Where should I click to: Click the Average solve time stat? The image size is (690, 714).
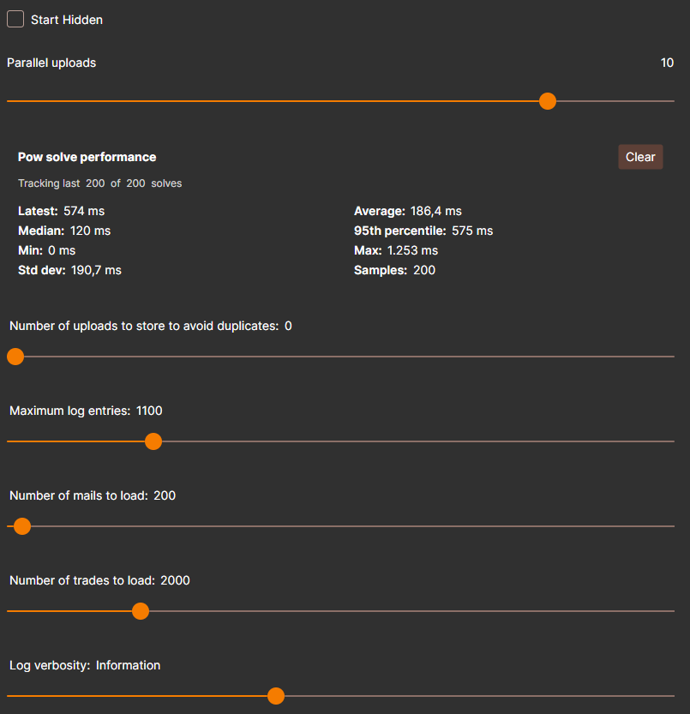407,211
